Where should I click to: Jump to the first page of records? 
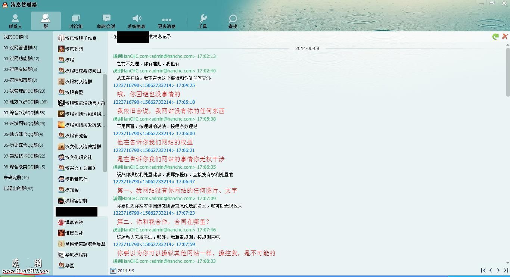pyautogui.click(x=483, y=270)
